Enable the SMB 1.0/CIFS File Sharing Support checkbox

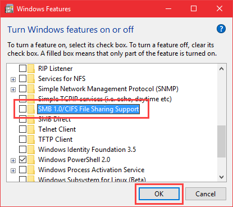[22, 109]
